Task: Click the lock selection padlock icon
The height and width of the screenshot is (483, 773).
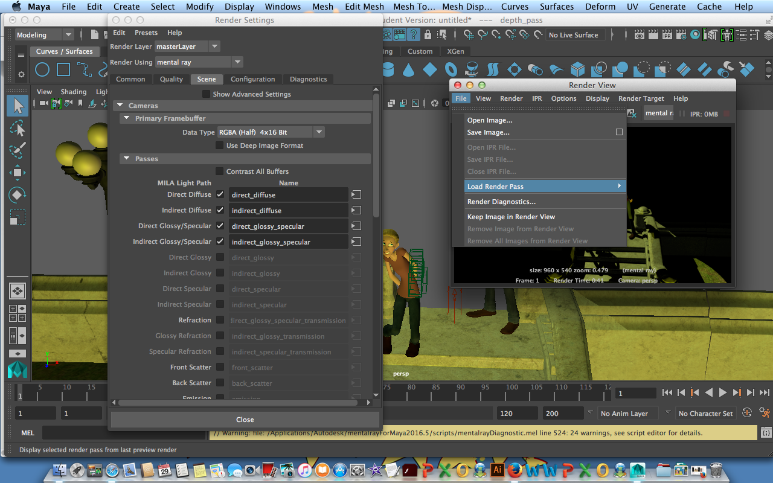Action: point(428,35)
